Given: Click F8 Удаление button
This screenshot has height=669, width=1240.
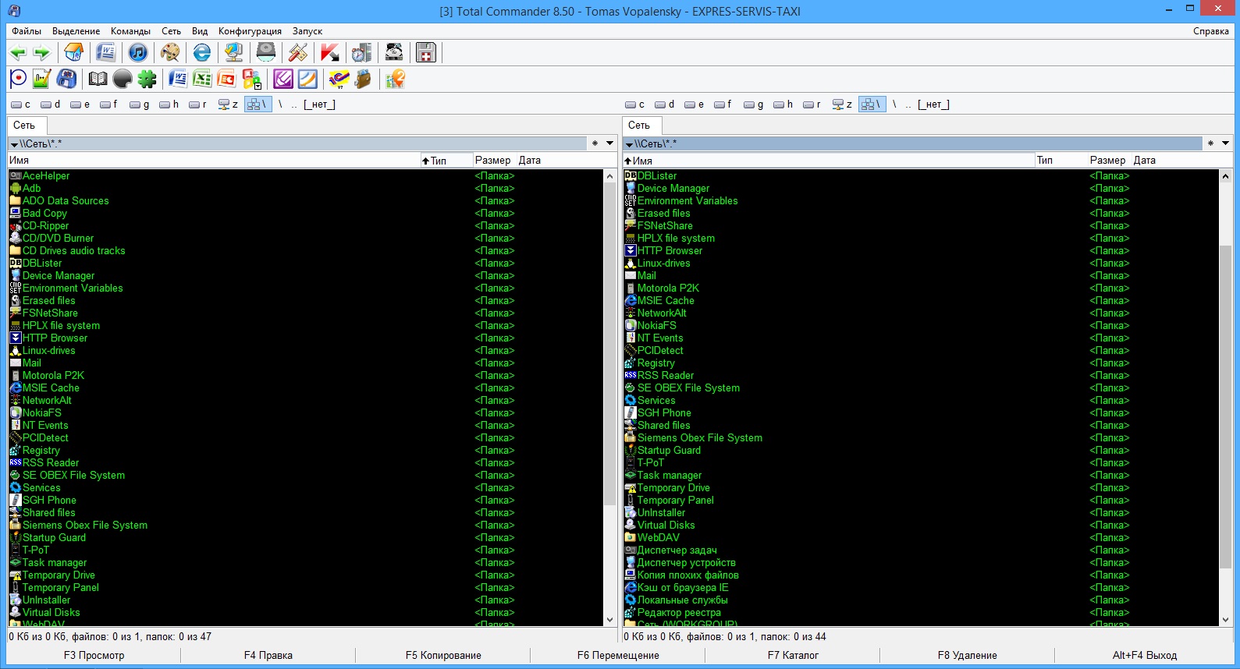Looking at the screenshot, I should [x=968, y=655].
